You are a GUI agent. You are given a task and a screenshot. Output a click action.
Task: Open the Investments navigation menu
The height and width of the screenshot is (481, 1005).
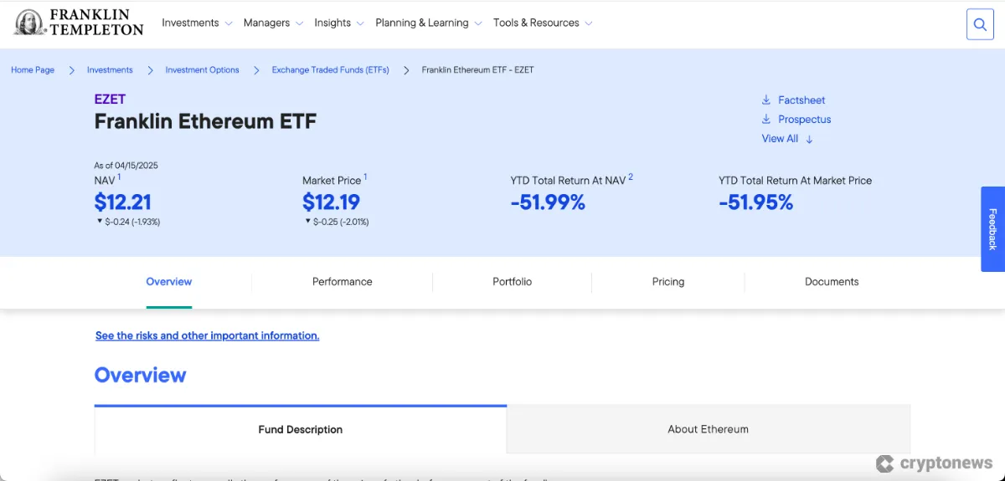click(x=190, y=23)
